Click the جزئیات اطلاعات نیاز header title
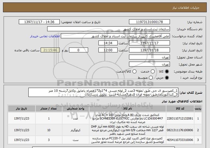This screenshot has height=148, width=210. click(186, 8)
